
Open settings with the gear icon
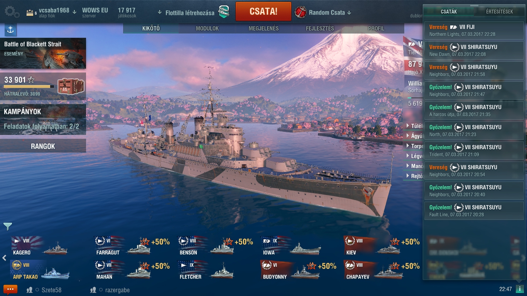[x=12, y=12]
